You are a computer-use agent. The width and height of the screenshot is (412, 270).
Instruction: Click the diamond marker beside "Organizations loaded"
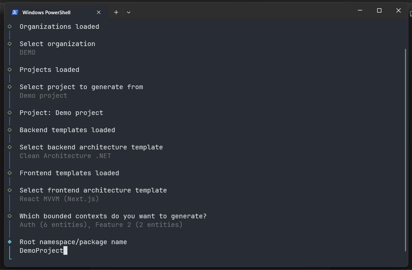click(9, 27)
